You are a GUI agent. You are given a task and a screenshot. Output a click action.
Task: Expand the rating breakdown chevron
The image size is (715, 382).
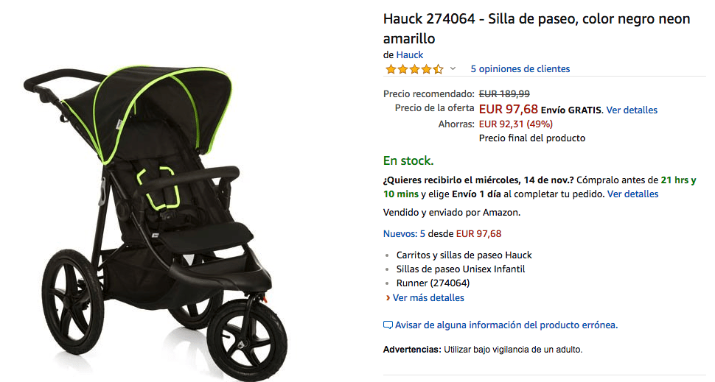click(453, 68)
